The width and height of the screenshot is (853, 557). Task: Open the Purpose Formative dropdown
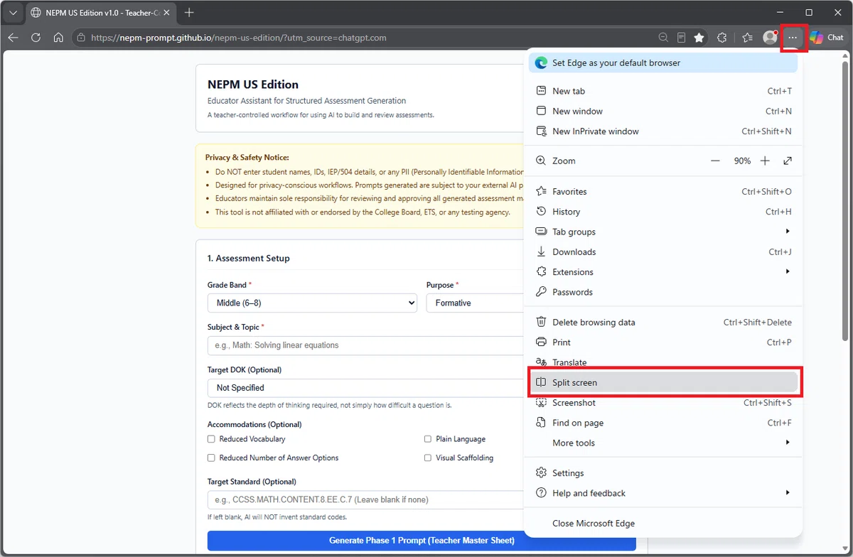click(x=475, y=303)
